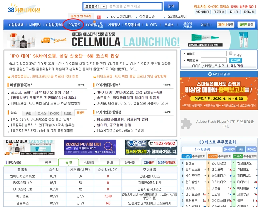
Task: Open the 주주동호회 search category dropdown
Action: coord(95,7)
